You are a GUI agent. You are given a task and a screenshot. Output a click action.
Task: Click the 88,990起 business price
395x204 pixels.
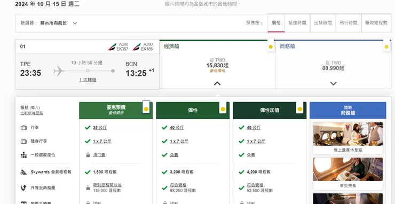click(333, 68)
